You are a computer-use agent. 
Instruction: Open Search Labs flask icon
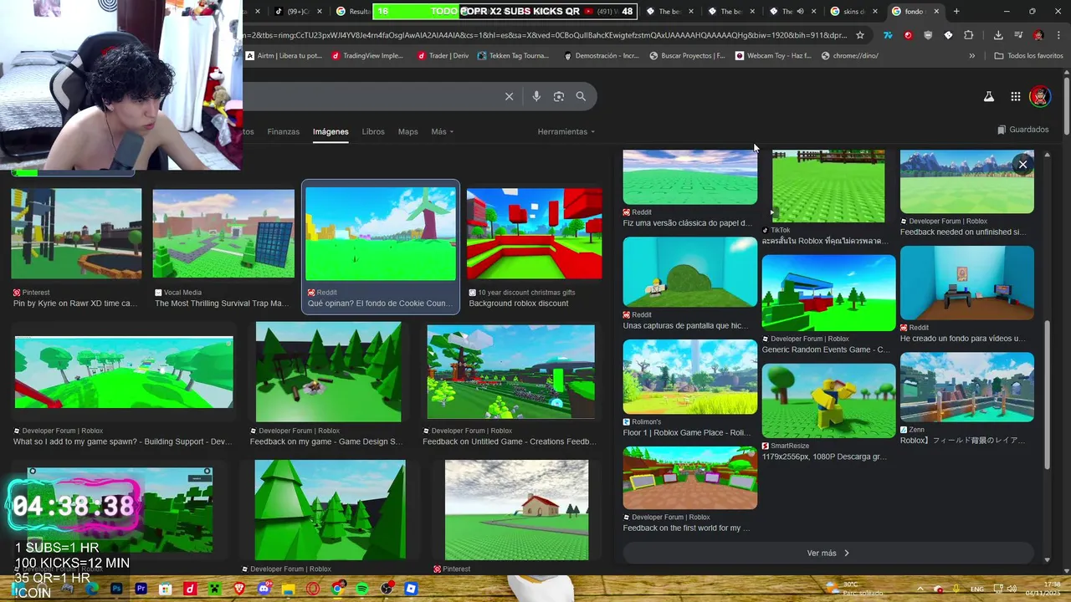tap(988, 96)
